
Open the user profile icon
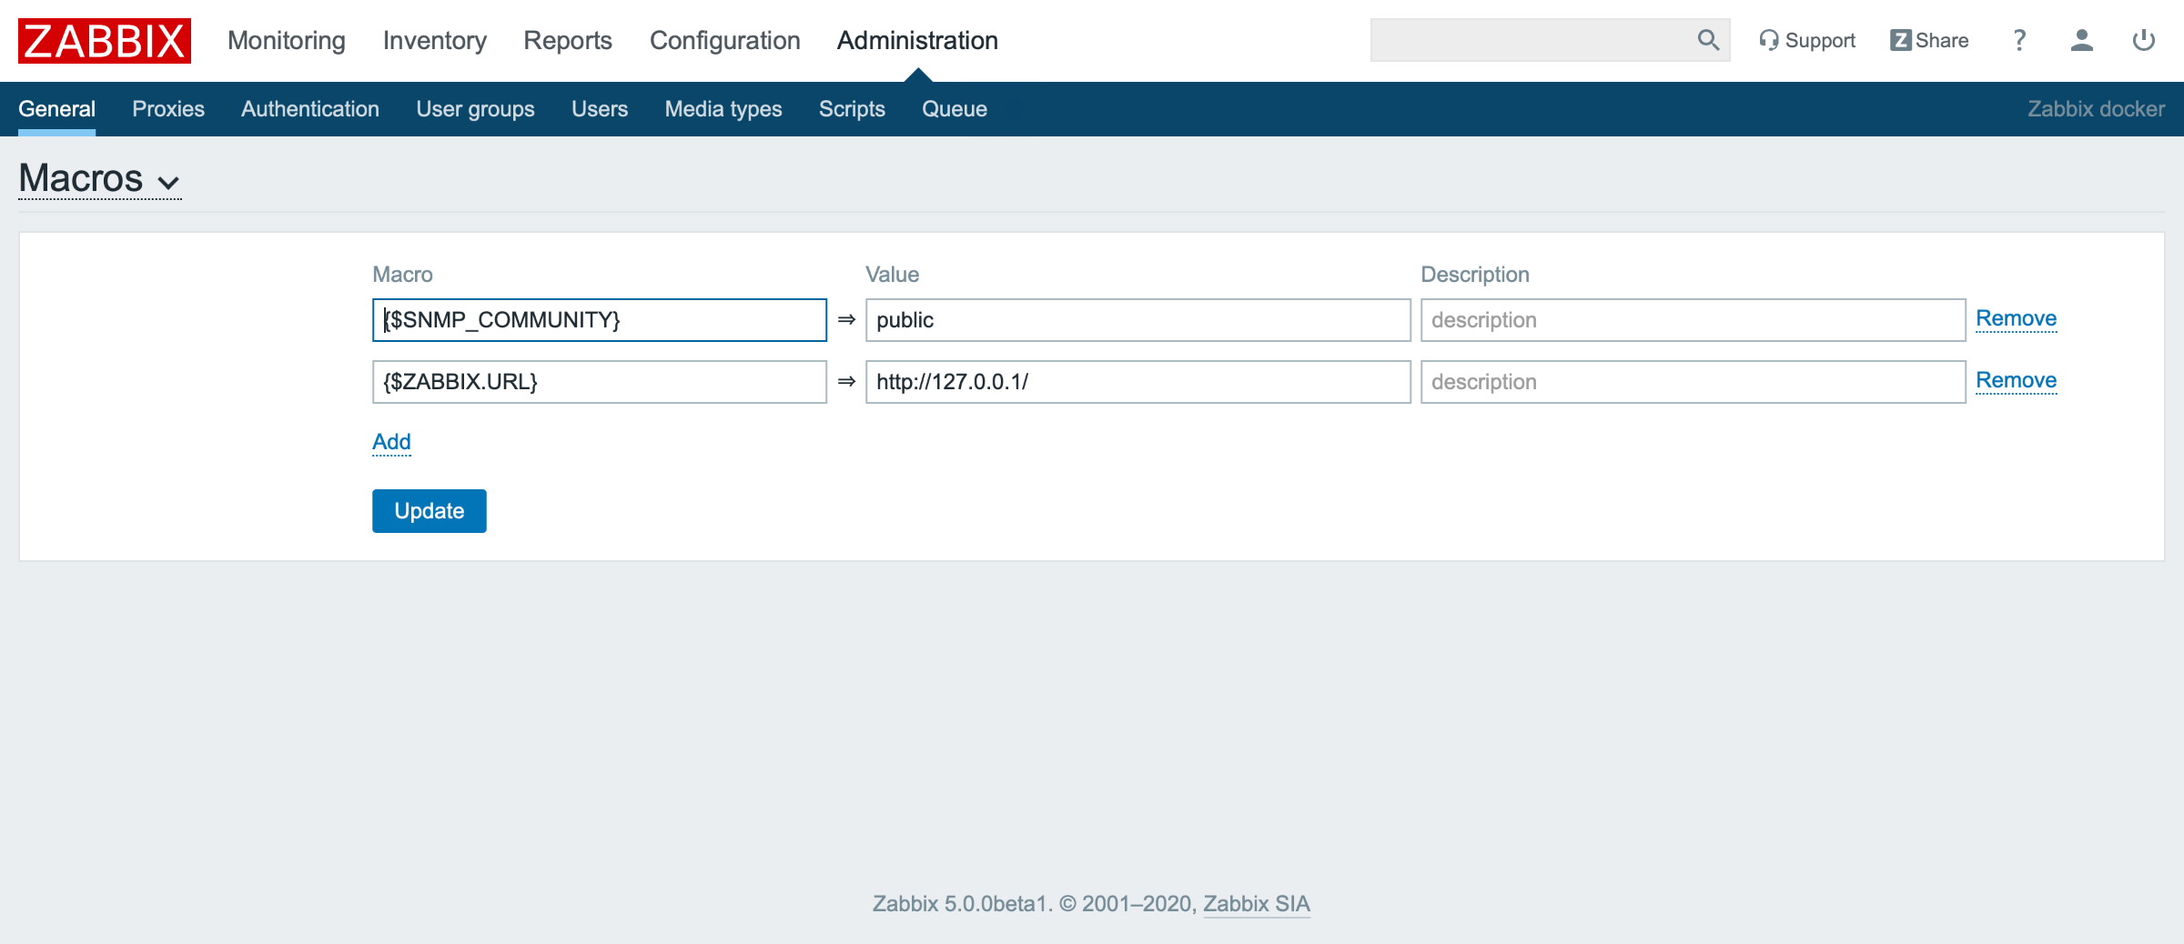[x=2081, y=40]
